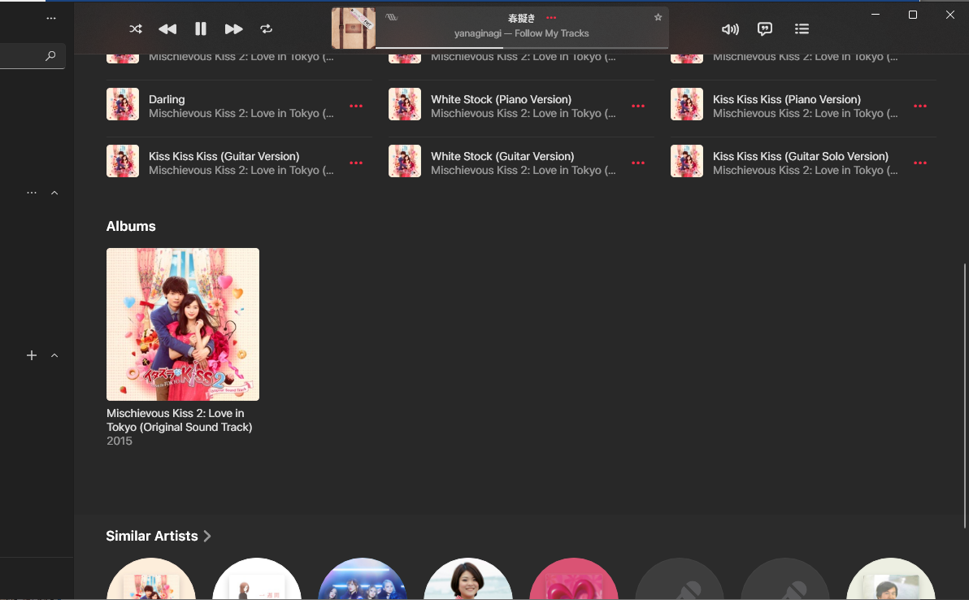969x600 pixels.
Task: Open more options for Darling track
Action: [356, 106]
